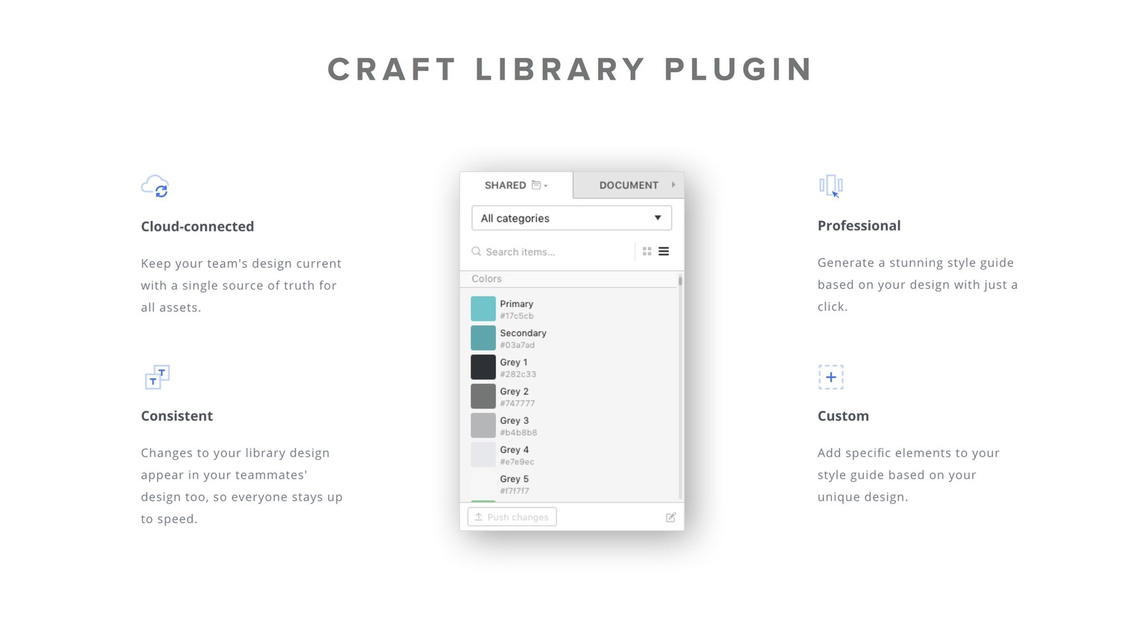Click the #b4b8b8 hex value
Viewport: 1144px width, 643px height.
(x=518, y=432)
